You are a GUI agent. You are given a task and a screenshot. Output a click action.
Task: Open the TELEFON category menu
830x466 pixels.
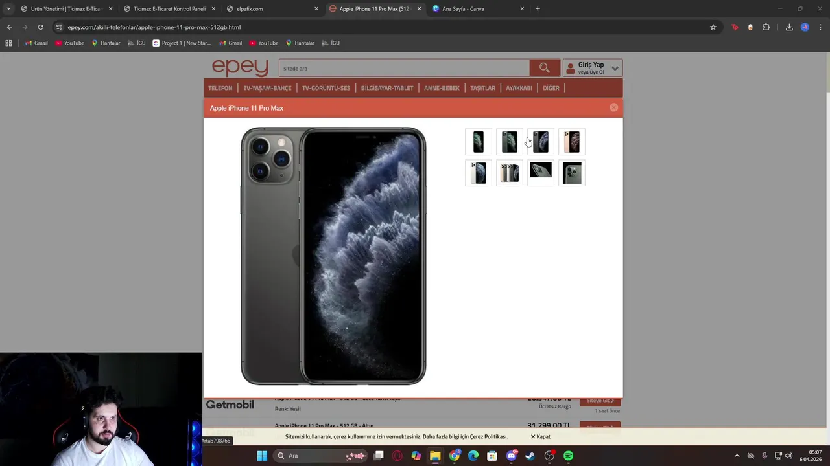(x=220, y=88)
